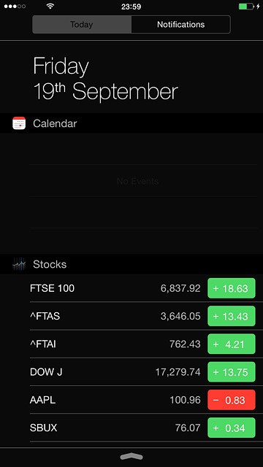Screen dimensions: 263x467
Task: Tap the ^FTAI +4.21 green badge
Action: [x=232, y=344]
